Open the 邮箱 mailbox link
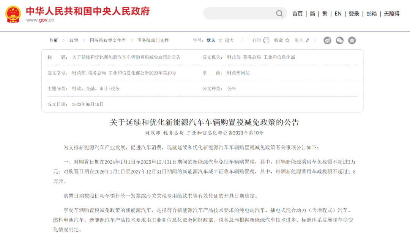410x239 pixels. tap(371, 14)
